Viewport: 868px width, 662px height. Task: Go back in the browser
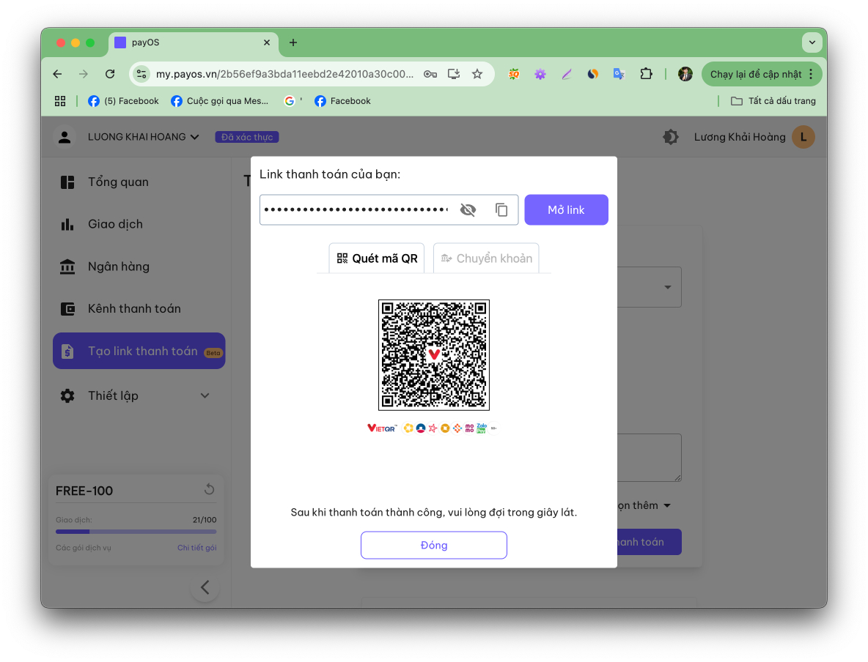coord(58,74)
